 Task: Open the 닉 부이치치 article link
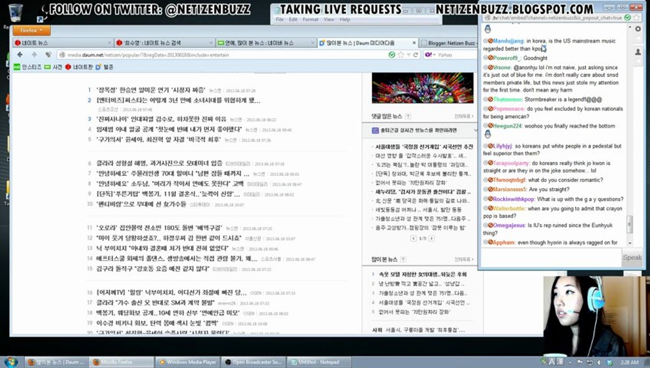click(x=163, y=249)
